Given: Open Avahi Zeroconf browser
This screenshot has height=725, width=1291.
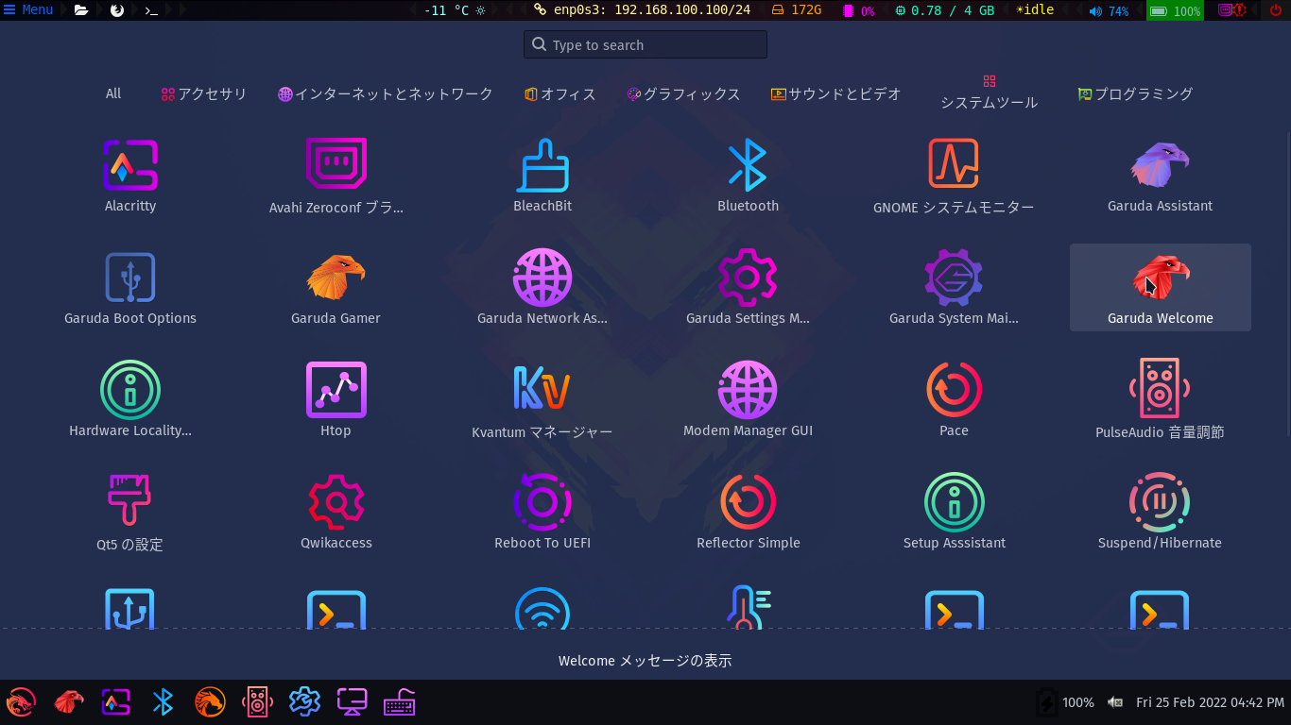Looking at the screenshot, I should pyautogui.click(x=336, y=176).
